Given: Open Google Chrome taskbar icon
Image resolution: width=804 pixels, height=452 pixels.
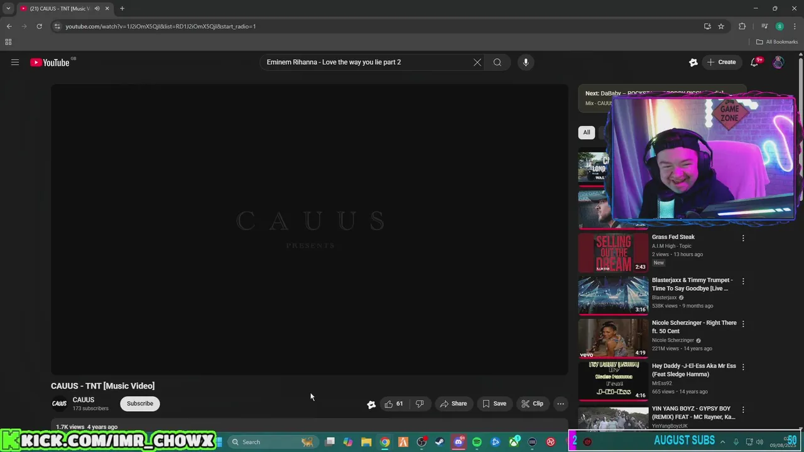Looking at the screenshot, I should pos(385,442).
